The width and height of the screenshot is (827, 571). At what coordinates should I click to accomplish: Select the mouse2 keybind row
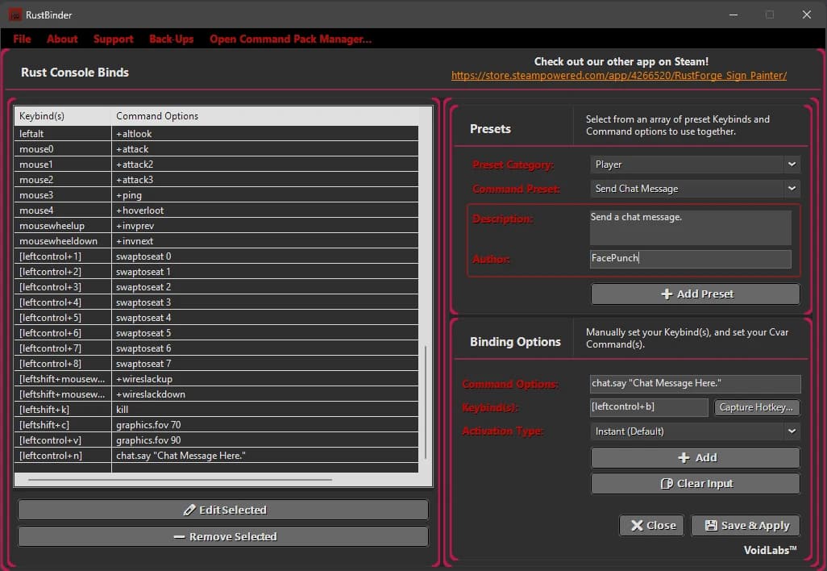216,179
